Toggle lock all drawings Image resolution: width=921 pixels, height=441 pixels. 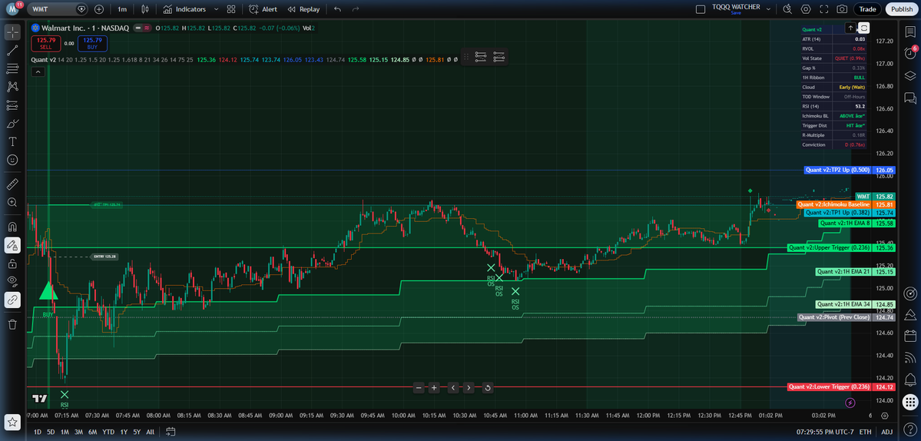click(x=12, y=264)
